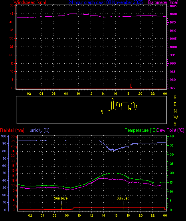Image resolution: width=186 pixels, height=221 pixels.
Task: Click the 1025 barometer axis value
Action: point(173,6)
